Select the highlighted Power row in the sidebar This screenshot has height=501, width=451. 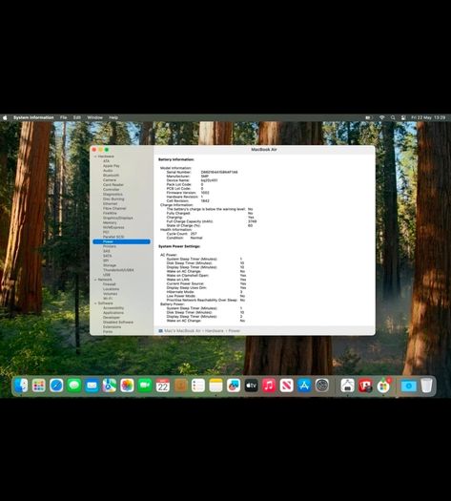click(x=121, y=241)
